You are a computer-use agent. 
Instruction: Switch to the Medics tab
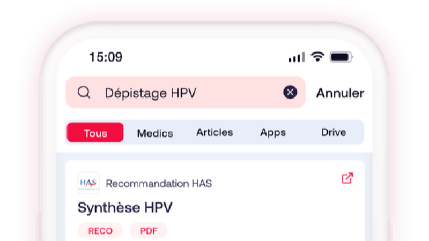coord(155,133)
